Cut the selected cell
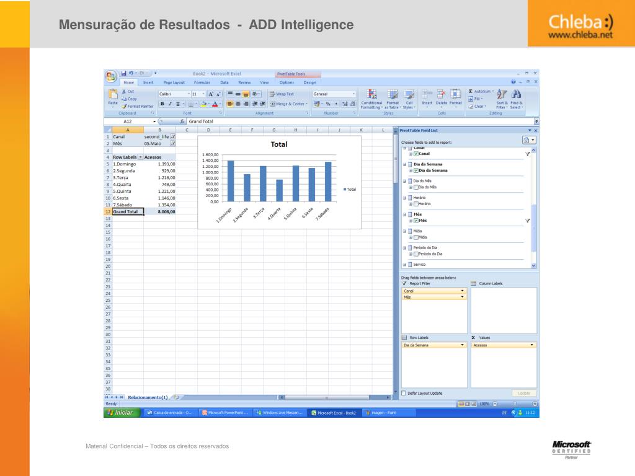 (128, 92)
